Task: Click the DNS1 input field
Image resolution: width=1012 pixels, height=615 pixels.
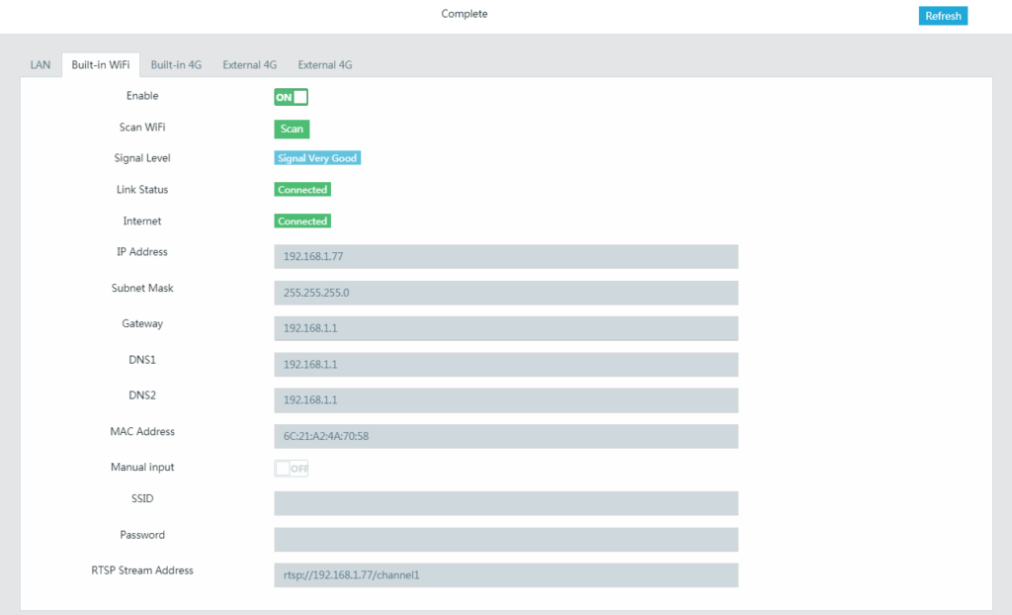Action: coord(506,365)
